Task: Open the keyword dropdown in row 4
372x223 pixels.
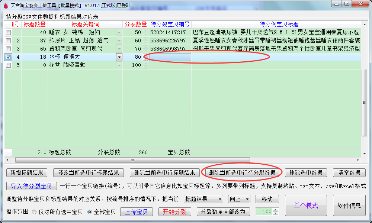Action: (x=119, y=57)
